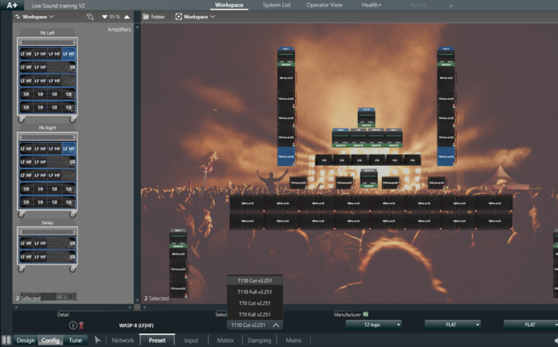Switch to Design mode
This screenshot has height=347, width=558.
(x=26, y=341)
